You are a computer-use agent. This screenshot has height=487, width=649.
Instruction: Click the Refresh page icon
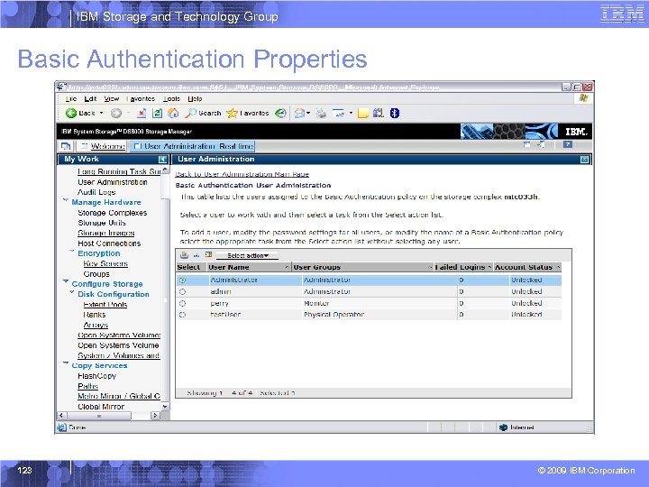pyautogui.click(x=157, y=113)
